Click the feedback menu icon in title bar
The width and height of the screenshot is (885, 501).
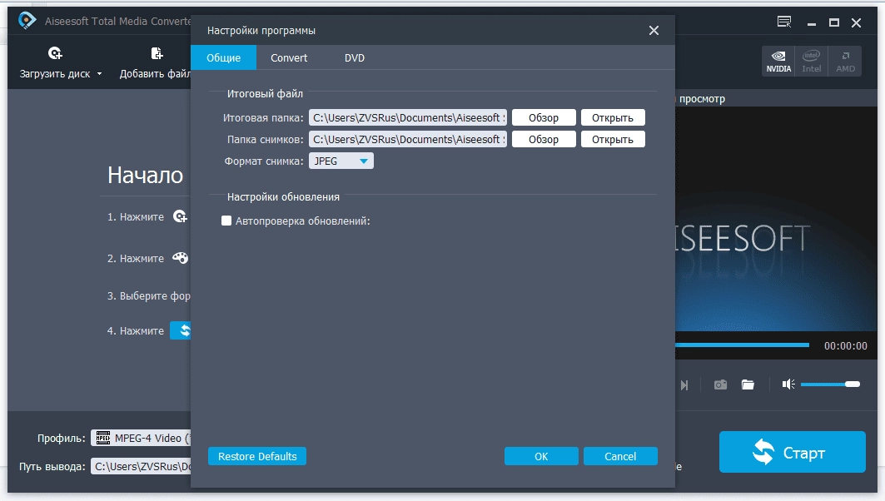[784, 22]
